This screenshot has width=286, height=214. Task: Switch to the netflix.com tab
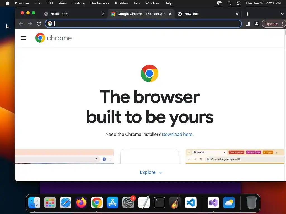pyautogui.click(x=73, y=14)
